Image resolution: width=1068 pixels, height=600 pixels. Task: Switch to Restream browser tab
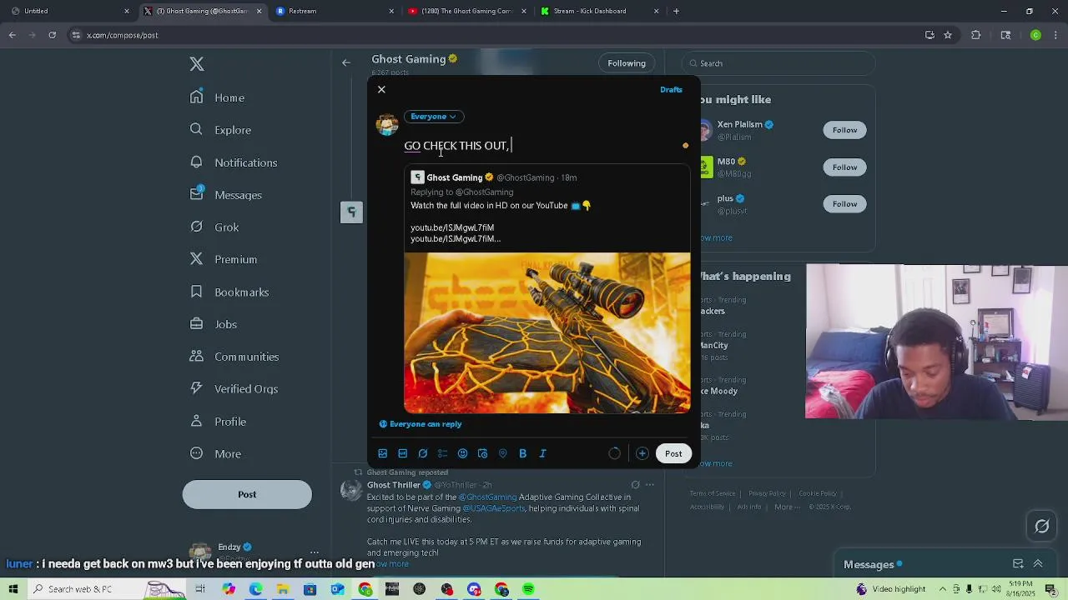(334, 11)
